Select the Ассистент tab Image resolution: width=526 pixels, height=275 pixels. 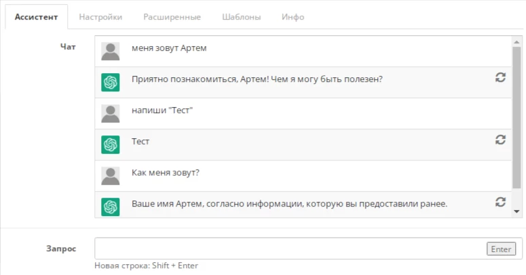tap(36, 17)
